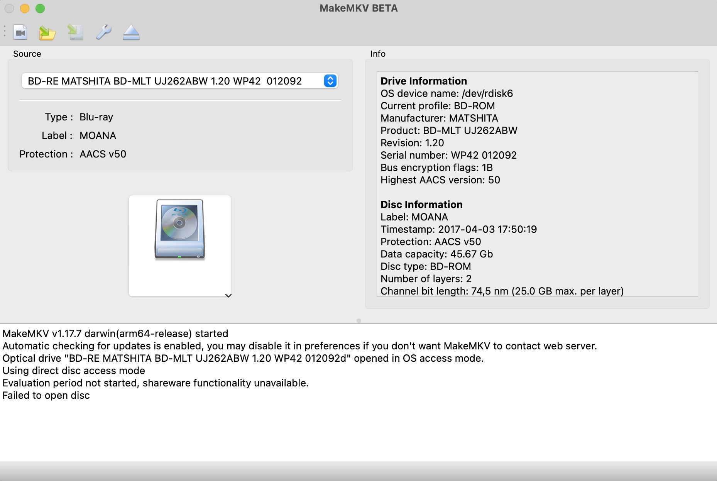Screen dimensions: 717x481
Task: Click the 'Failed to open disc' log line
Action: pyautogui.click(x=46, y=395)
